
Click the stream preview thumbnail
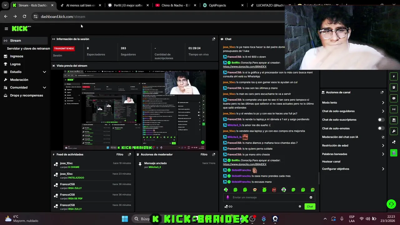[x=134, y=110]
